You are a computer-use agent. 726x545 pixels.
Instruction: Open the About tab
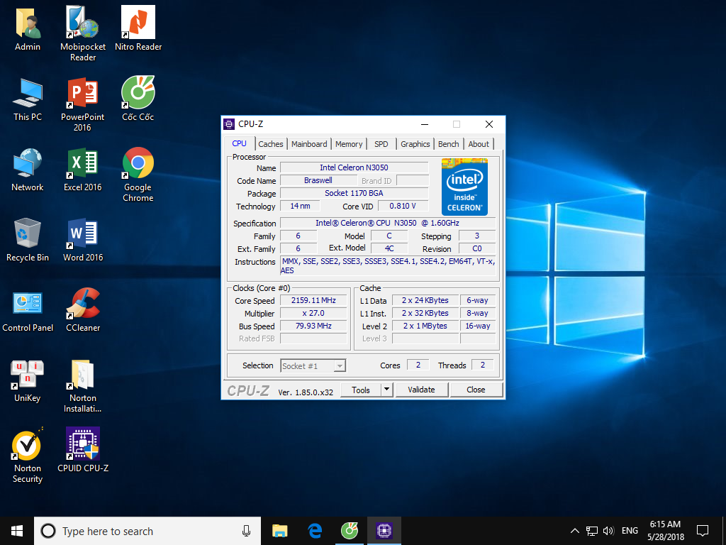(x=479, y=144)
